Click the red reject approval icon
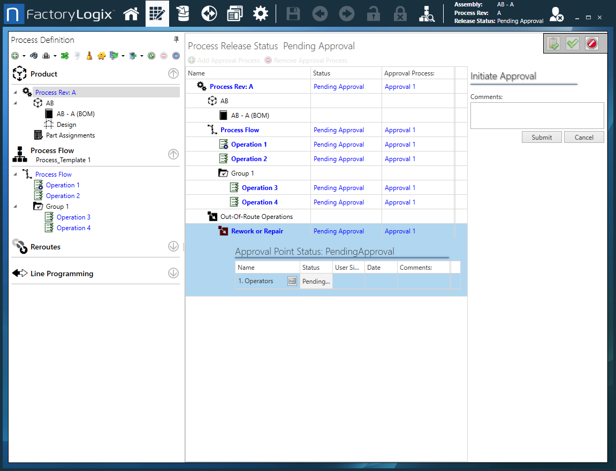The width and height of the screenshot is (616, 471). coord(591,44)
